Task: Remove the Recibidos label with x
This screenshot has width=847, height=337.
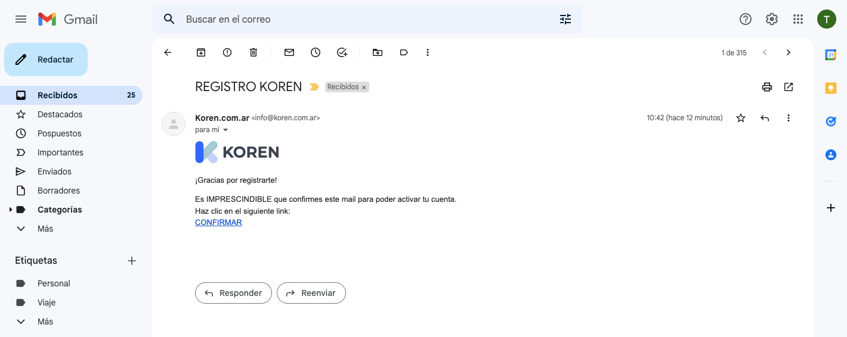Action: (364, 88)
